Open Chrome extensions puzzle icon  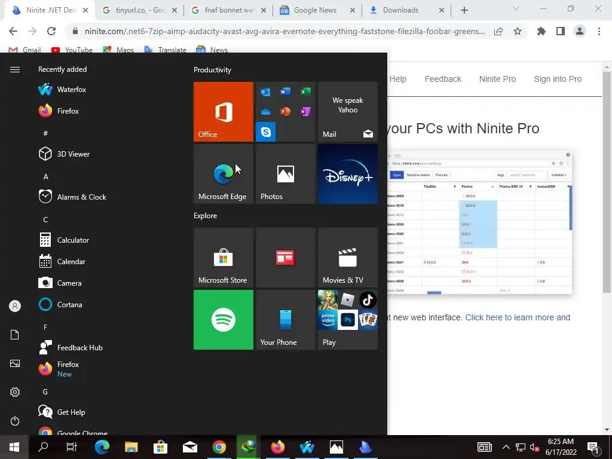tap(541, 31)
